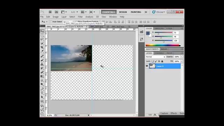Open the CS Live dropdown
Viewport: 224px width, 126px height.
(x=159, y=12)
